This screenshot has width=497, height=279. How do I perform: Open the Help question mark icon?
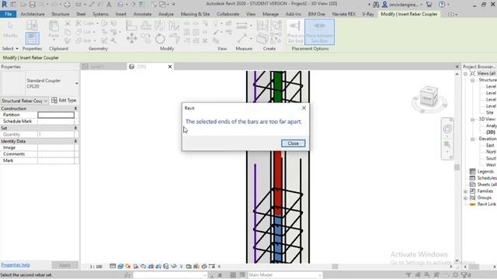coord(442,5)
